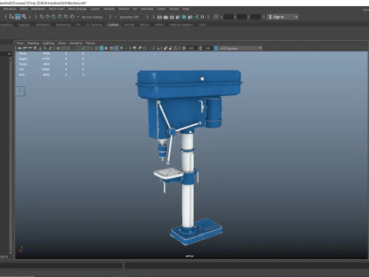Toggle viewport grid display icon
The image size is (369, 277).
58,48
